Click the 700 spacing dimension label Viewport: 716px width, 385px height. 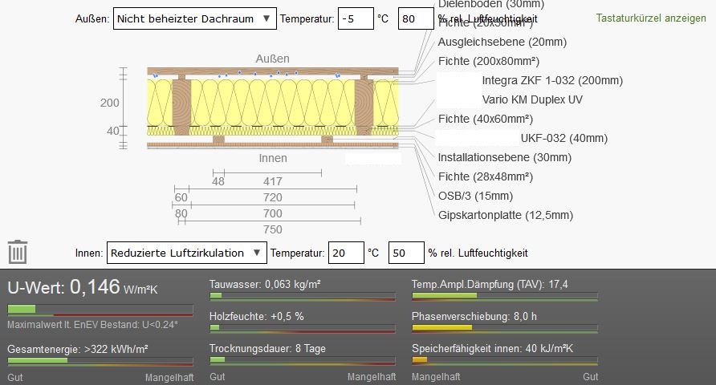pyautogui.click(x=273, y=213)
